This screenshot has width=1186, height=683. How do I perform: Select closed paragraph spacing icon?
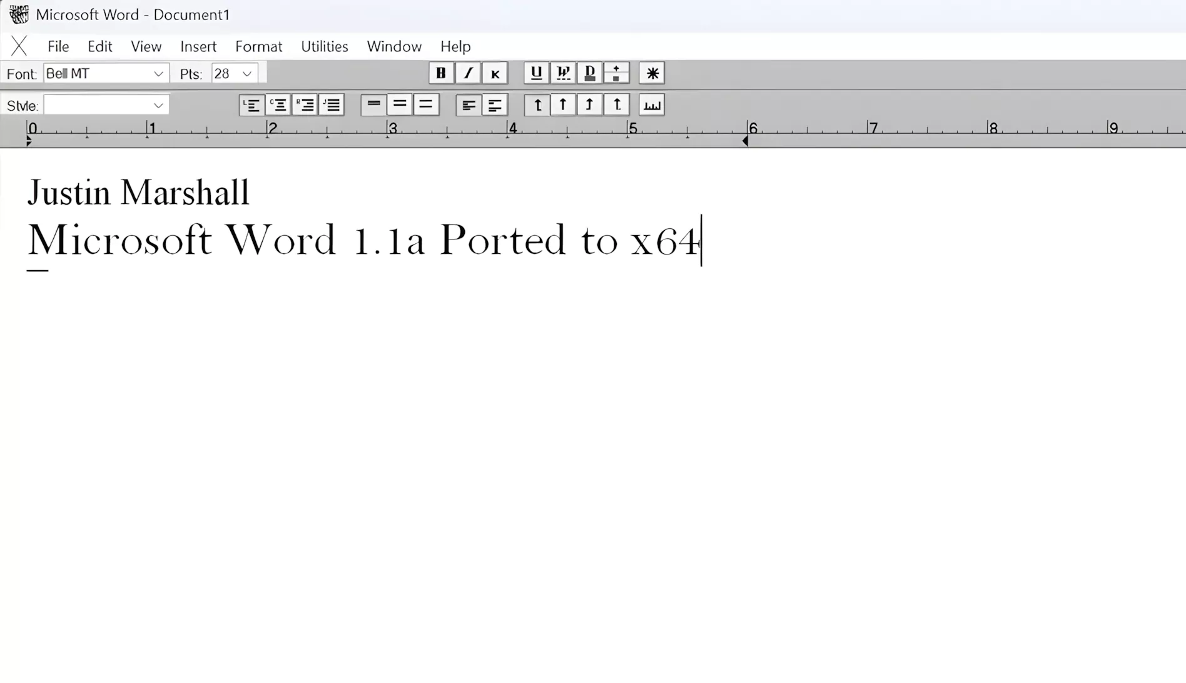469,105
